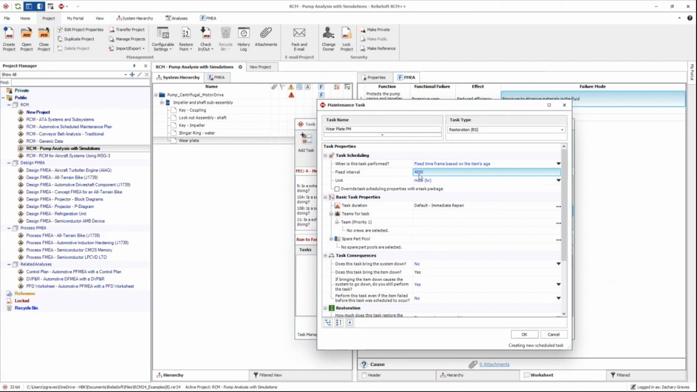Click the Task Name field Wear Plate PM
The image size is (697, 392).
coord(382,130)
